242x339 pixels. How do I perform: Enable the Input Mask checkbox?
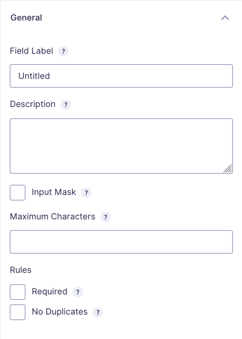pyautogui.click(x=18, y=192)
